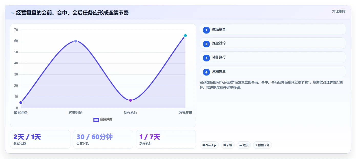Image resolution: width=356 pixels, height=159 pixels.
Task: Click the chart data point at 经营讨论
Action: [76, 41]
